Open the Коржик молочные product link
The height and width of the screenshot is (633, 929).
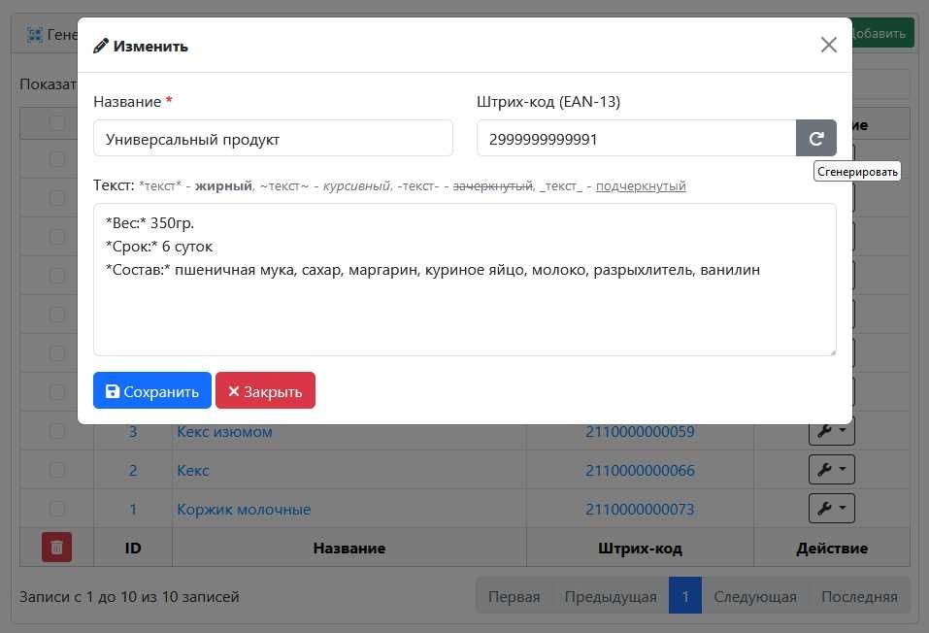coord(244,509)
